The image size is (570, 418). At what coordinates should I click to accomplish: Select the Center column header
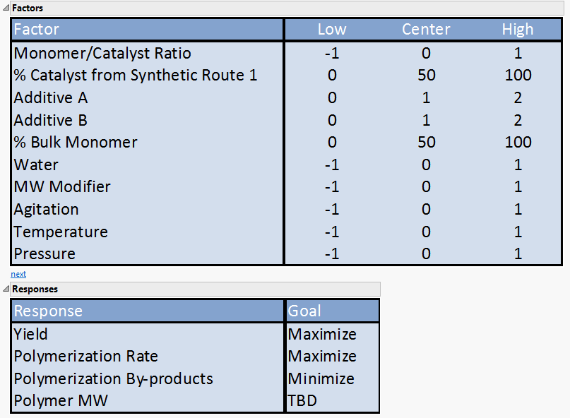(x=426, y=30)
